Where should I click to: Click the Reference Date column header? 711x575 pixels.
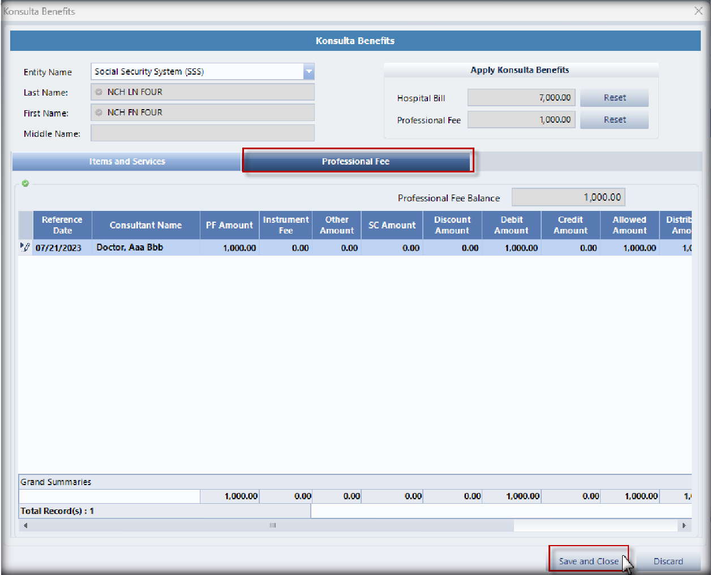point(62,225)
